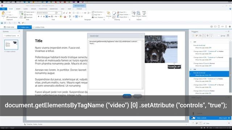The width and height of the screenshot is (232, 130).
Task: Collapse the OFF trigger group
Action: click(x=191, y=42)
